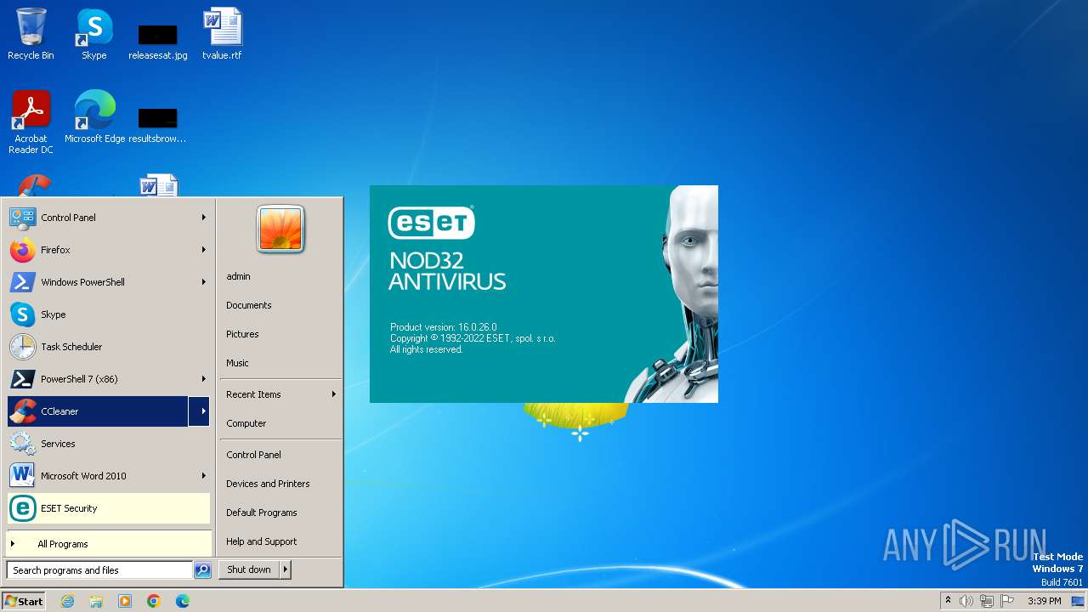Click PowerShell 7 (x86) icon
1088x612 pixels.
click(x=22, y=379)
